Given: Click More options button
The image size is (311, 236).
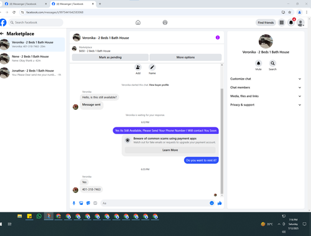Looking at the screenshot, I should point(185,57).
